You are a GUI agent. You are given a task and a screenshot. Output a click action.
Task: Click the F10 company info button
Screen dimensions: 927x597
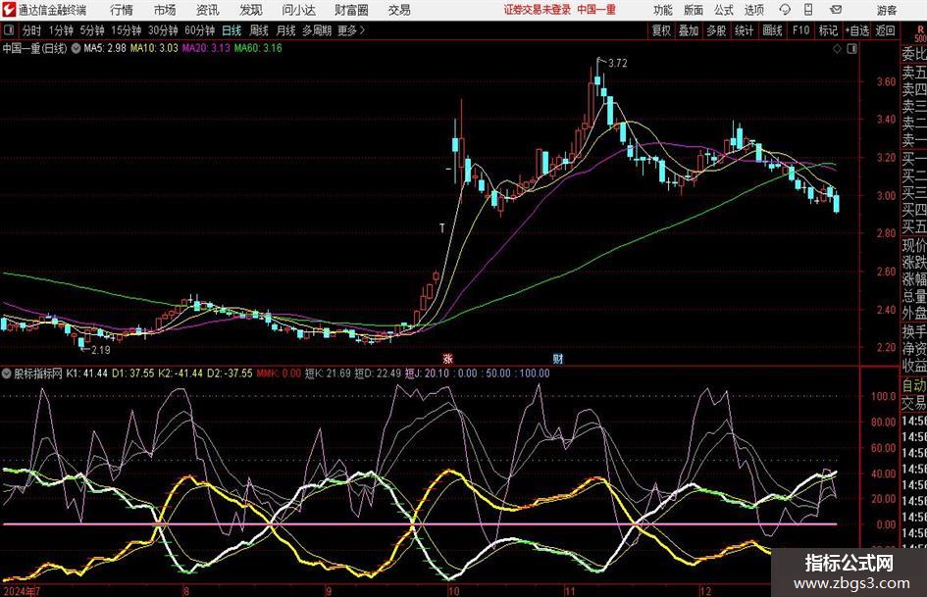[x=800, y=30]
